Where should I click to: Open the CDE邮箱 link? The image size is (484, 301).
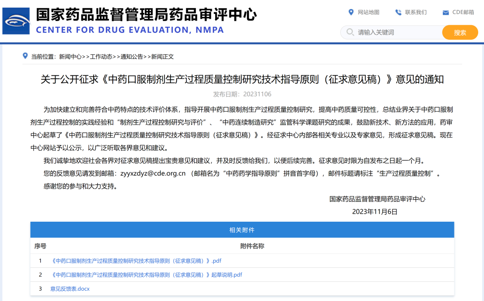463,13
